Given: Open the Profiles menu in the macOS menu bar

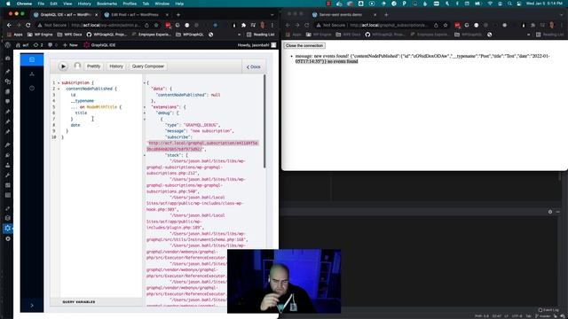Looking at the screenshot, I should 130,4.
